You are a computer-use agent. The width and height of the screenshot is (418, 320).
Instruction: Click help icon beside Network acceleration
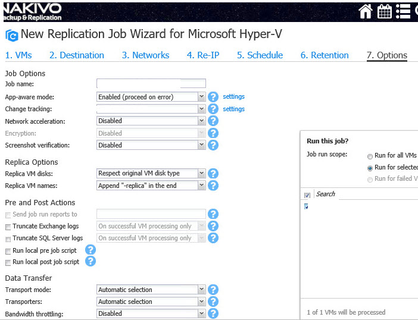(x=213, y=121)
